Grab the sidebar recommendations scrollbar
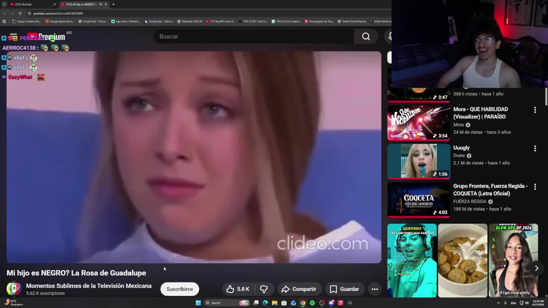The height and width of the screenshot is (308, 548). pos(546,96)
